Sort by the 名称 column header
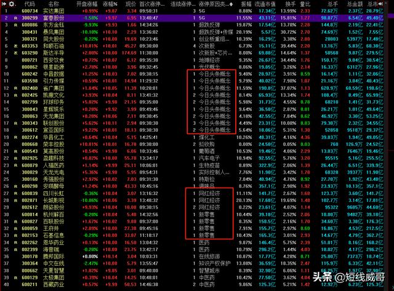394x291 pixels. tap(54, 4)
